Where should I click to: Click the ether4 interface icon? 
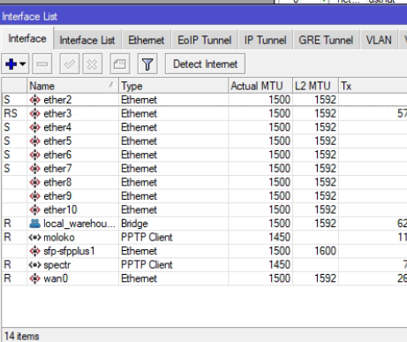coord(34,127)
